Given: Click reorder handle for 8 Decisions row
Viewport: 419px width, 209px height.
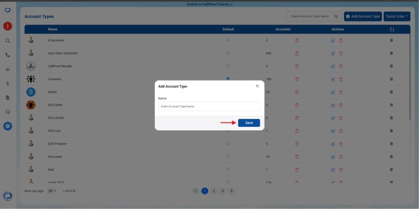Looking at the screenshot, I should pyautogui.click(x=391, y=40).
